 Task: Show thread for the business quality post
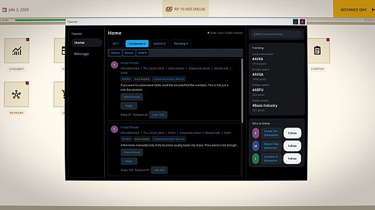click(x=131, y=153)
